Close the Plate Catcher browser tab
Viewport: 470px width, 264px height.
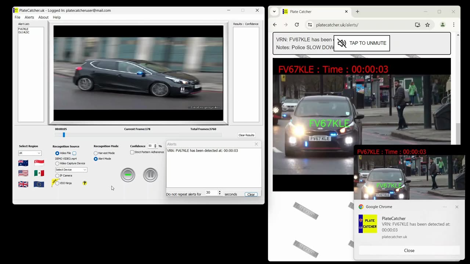pos(346,11)
